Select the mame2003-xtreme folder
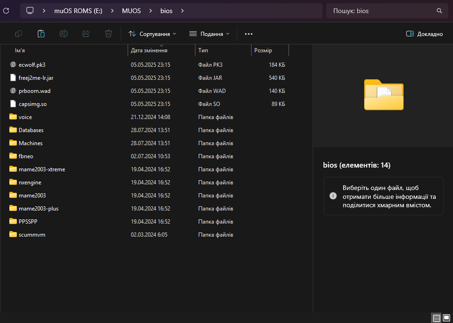The height and width of the screenshot is (323, 453). coord(42,169)
